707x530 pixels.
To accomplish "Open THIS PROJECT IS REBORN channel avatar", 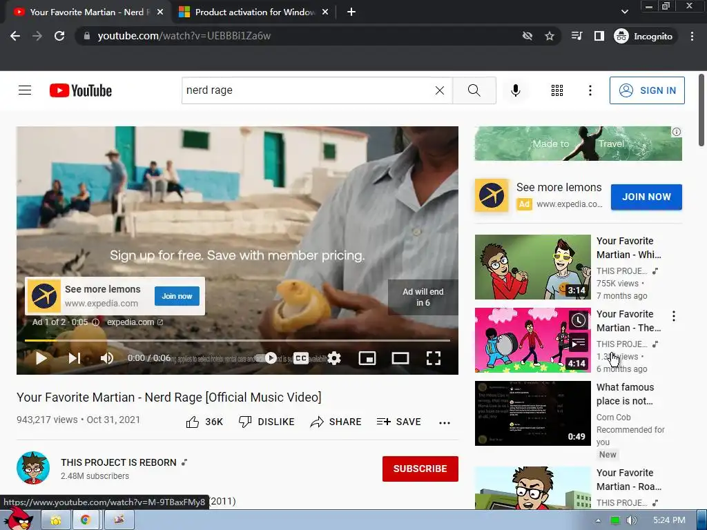I will 33,468.
